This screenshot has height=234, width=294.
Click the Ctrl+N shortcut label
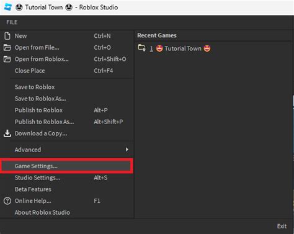pos(102,36)
